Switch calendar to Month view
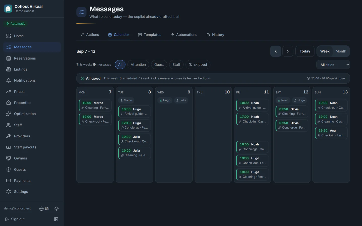 [x=341, y=51]
